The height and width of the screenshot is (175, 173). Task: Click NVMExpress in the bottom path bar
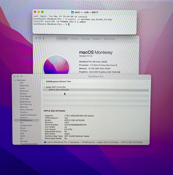point(88,142)
